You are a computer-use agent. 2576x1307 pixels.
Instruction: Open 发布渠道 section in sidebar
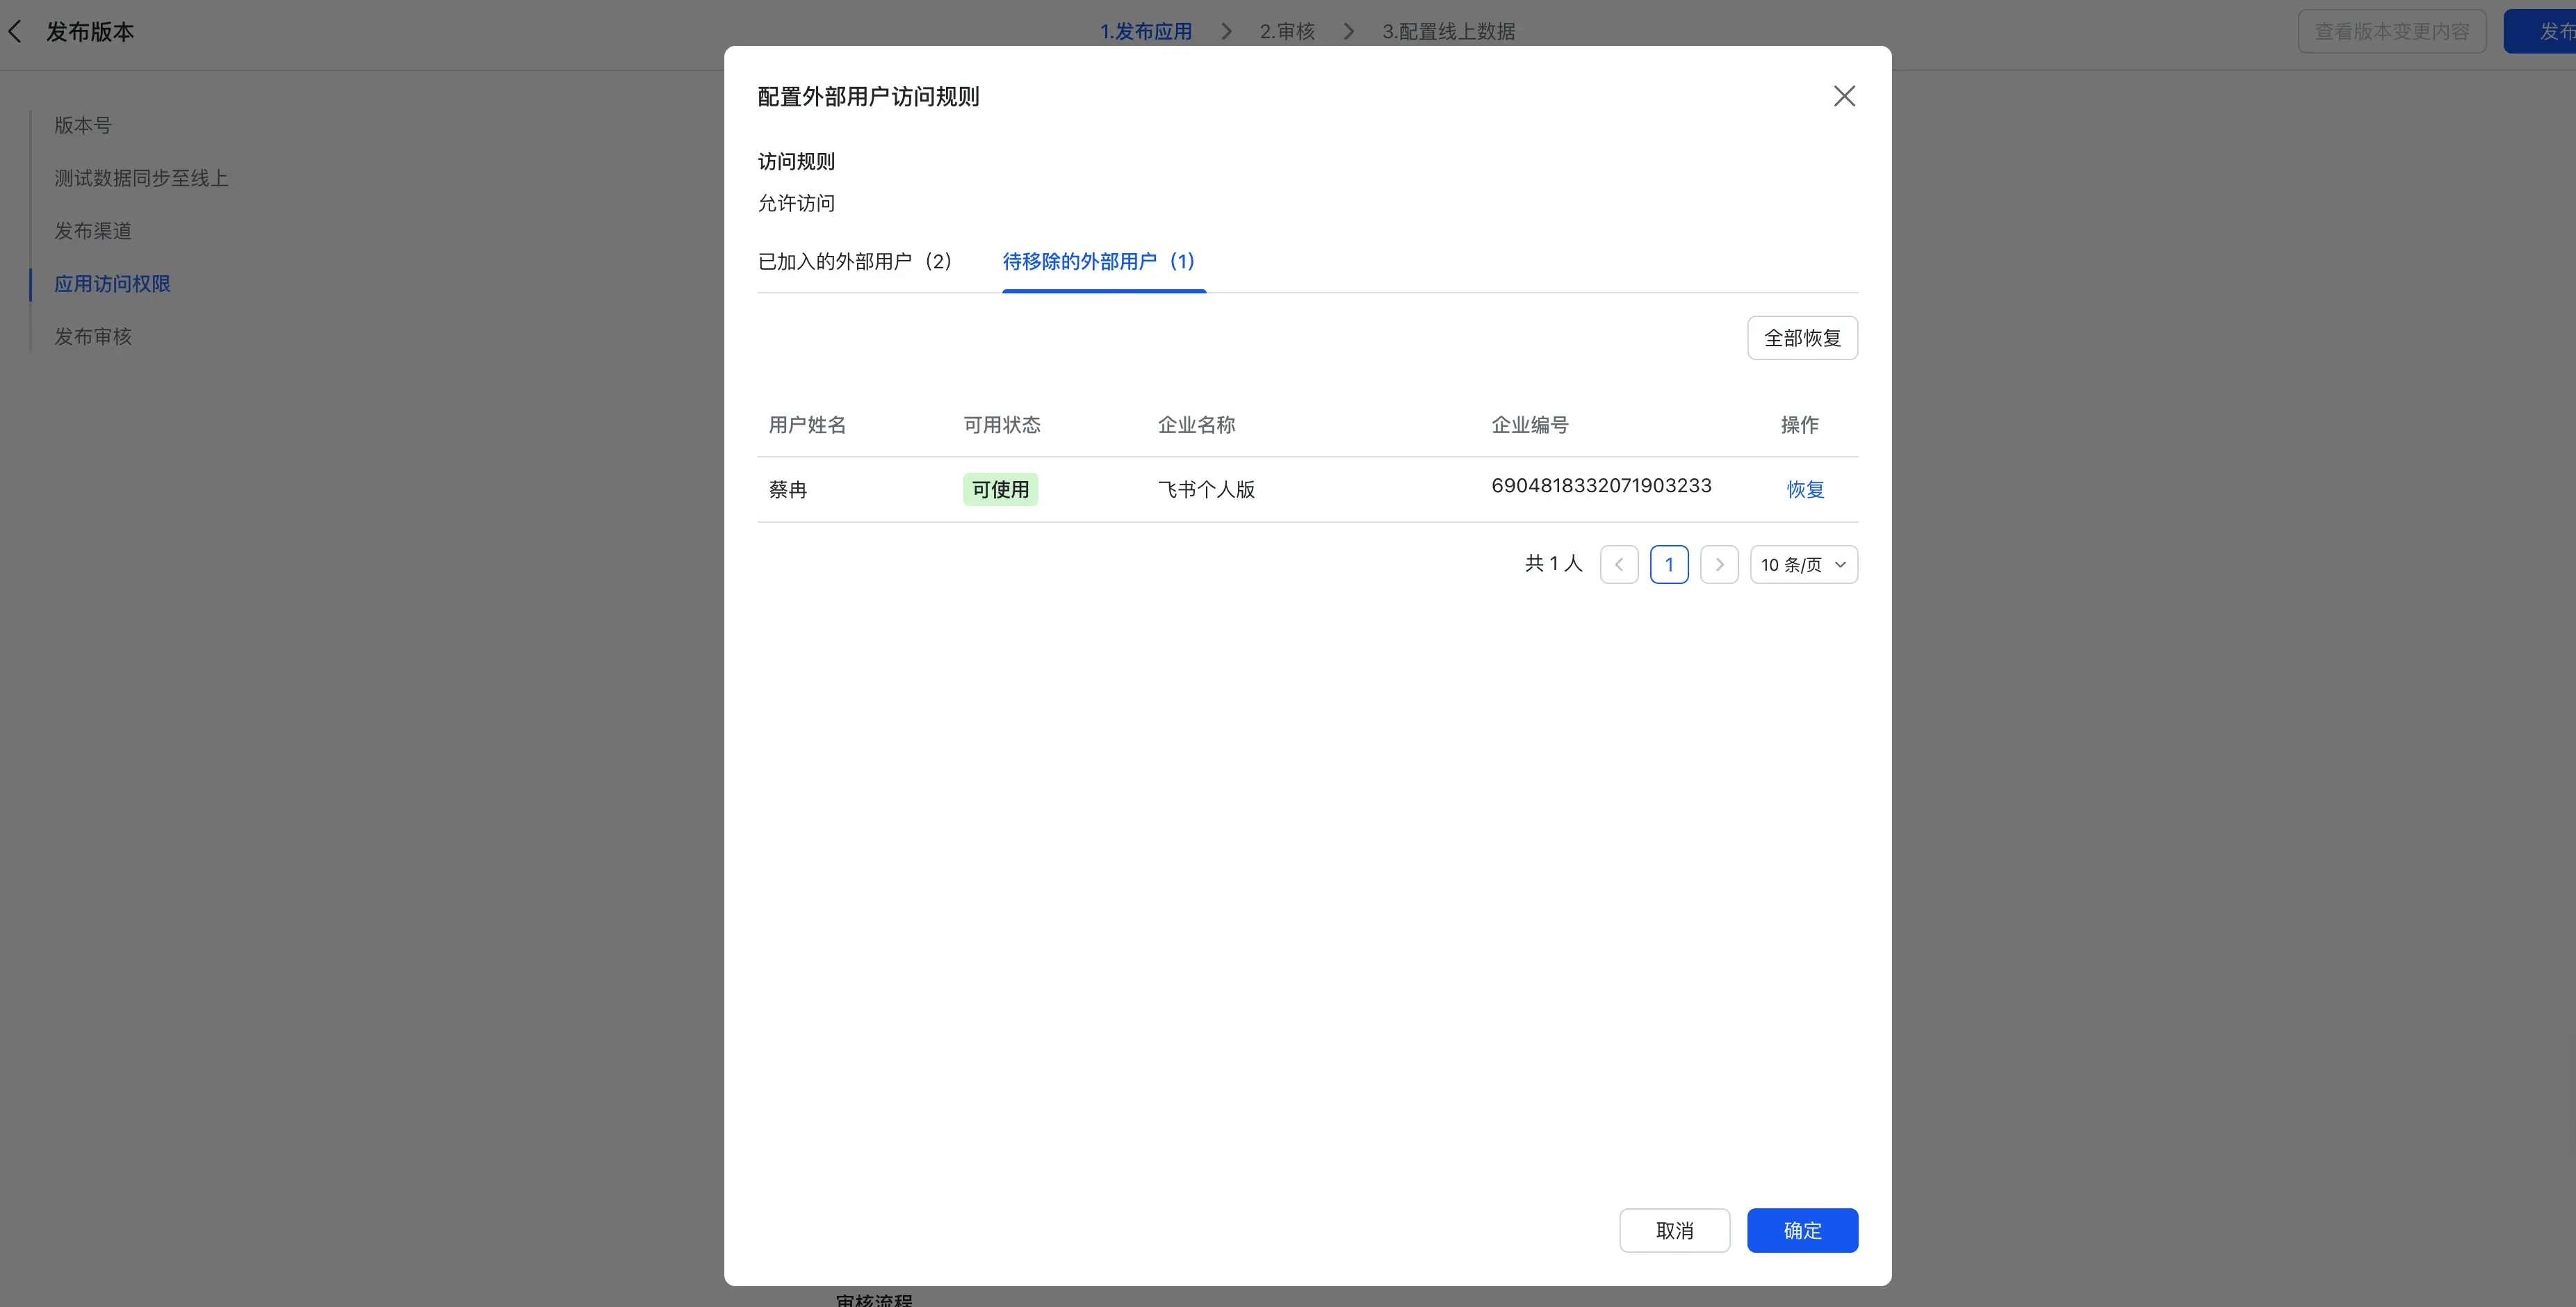[x=93, y=231]
